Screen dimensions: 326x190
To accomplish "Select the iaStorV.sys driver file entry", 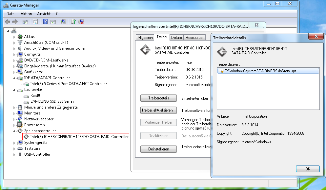I will click(268, 71).
